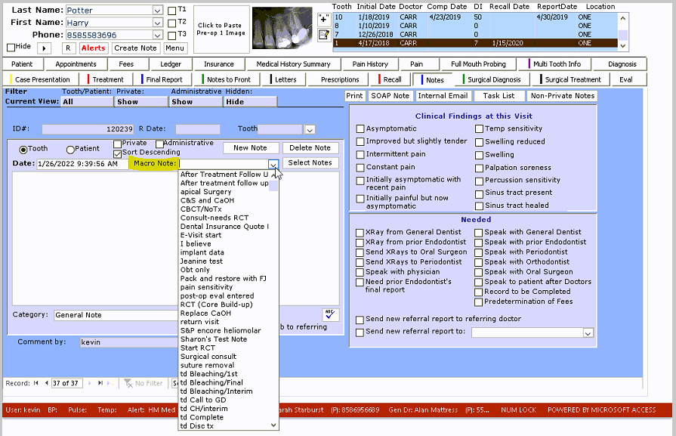
Task: Open the Macro Note dropdown
Action: coord(273,162)
